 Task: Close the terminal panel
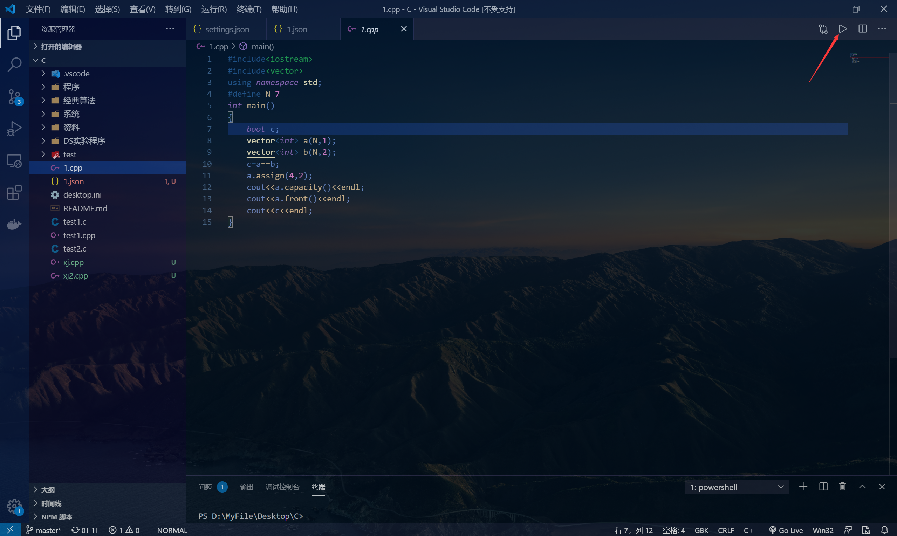[x=882, y=487]
